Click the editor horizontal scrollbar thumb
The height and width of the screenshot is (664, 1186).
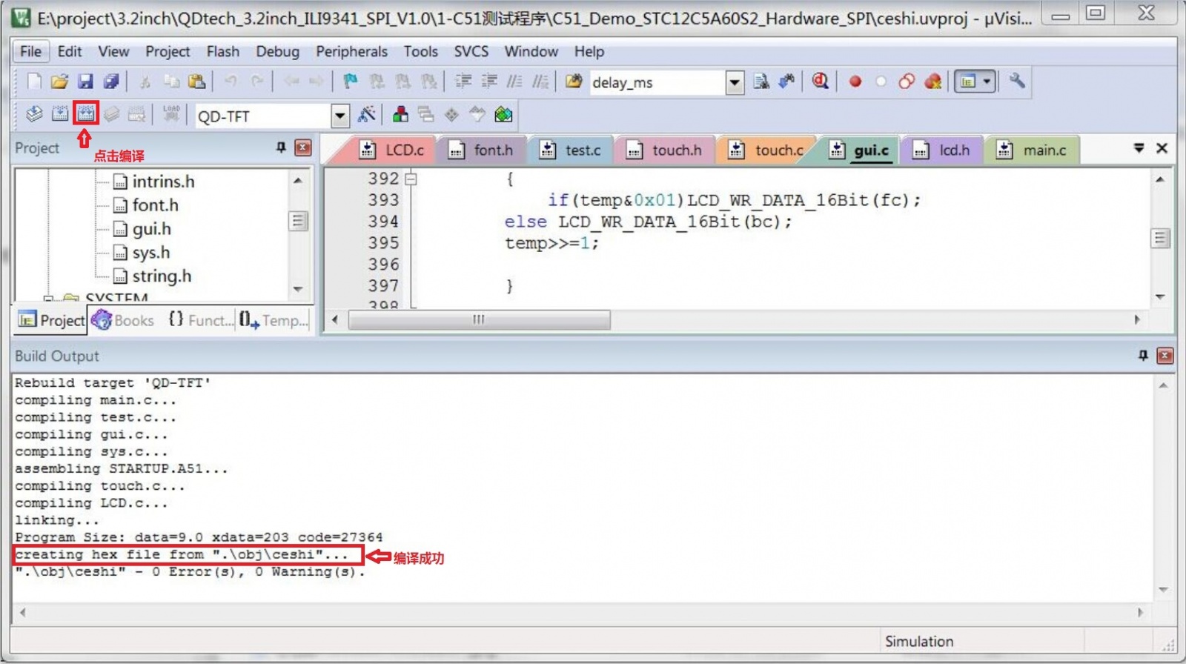pos(479,319)
